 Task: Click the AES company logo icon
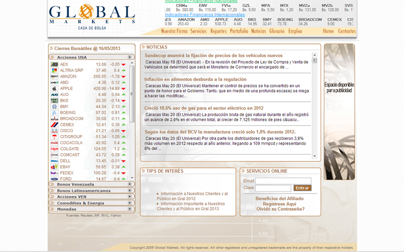pyautogui.click(x=55, y=65)
